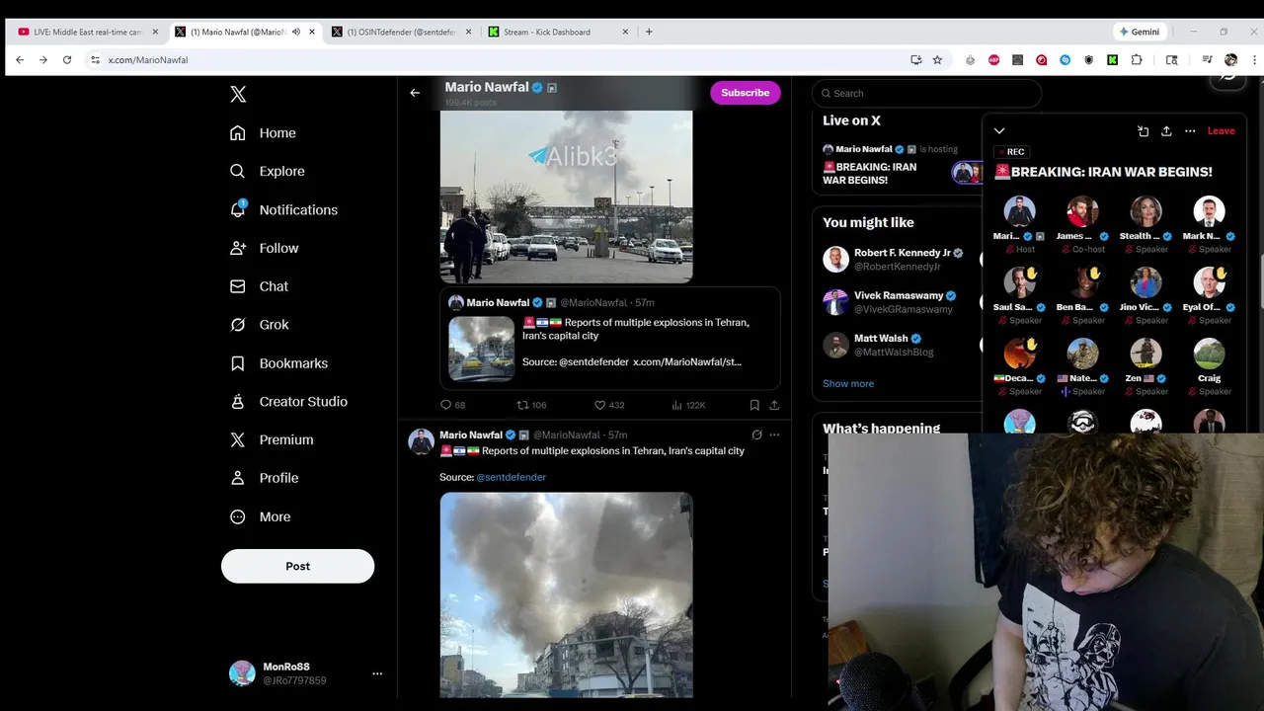Like the post with 432 likes
Image resolution: width=1264 pixels, height=711 pixels.
tap(608, 405)
